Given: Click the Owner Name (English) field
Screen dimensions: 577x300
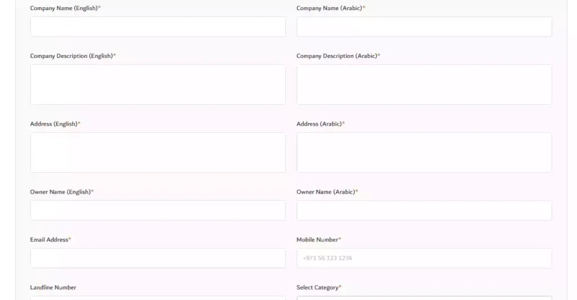Looking at the screenshot, I should pos(158,211).
